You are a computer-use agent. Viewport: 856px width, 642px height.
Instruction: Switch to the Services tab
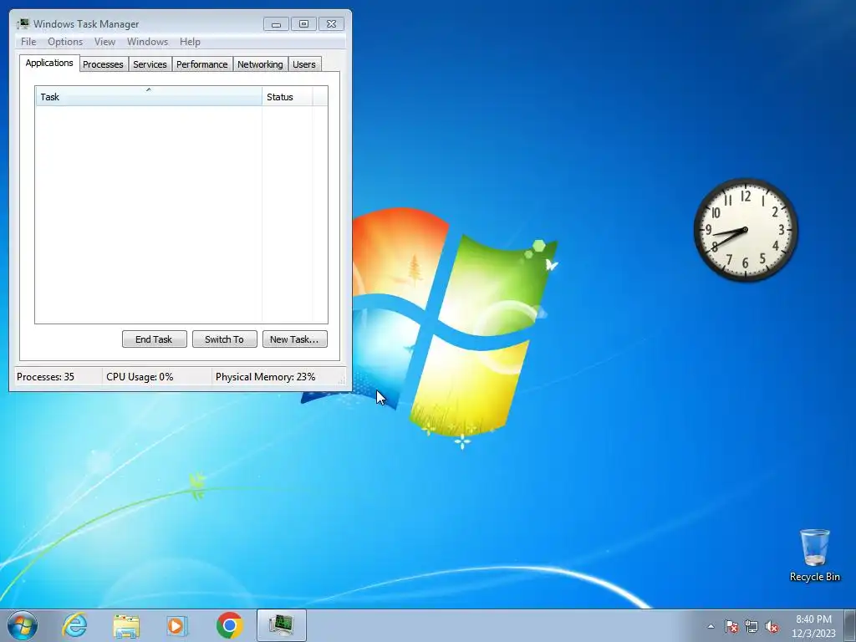[150, 64]
